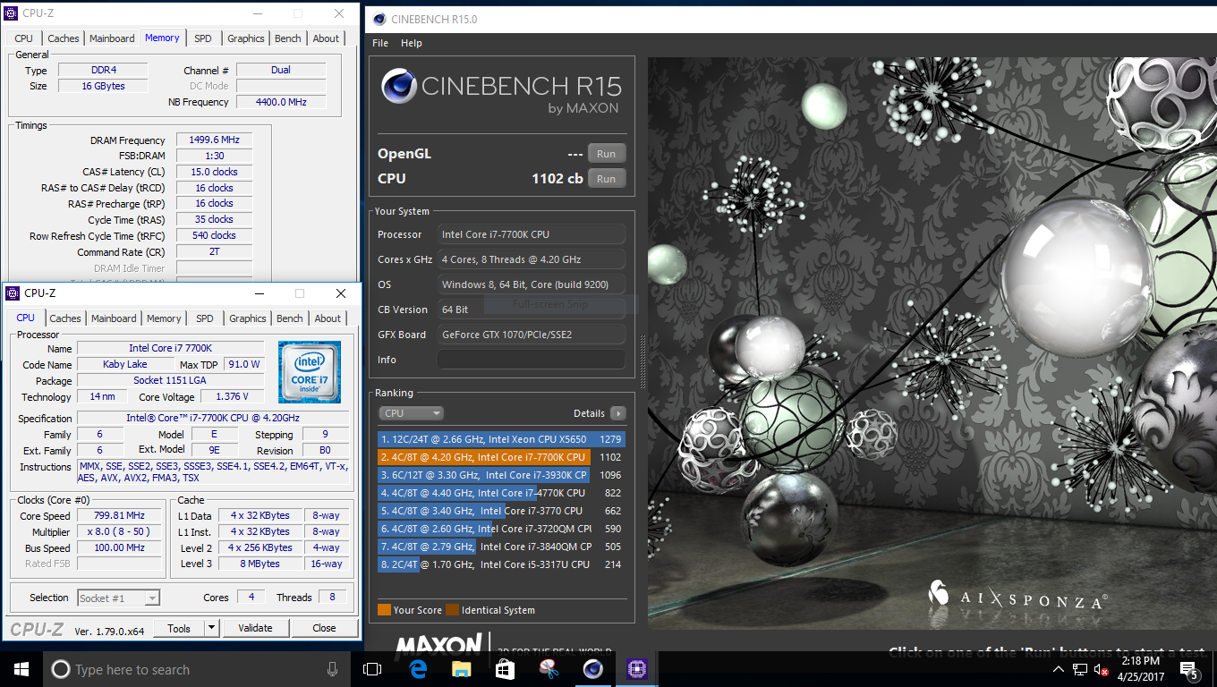Switch to the SPD tab in the CPU-Z processor window

205,318
